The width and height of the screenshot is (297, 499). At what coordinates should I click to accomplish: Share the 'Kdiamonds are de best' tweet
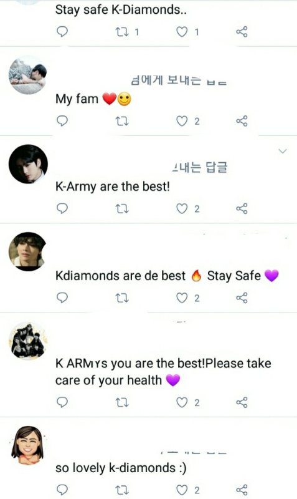coord(242,298)
